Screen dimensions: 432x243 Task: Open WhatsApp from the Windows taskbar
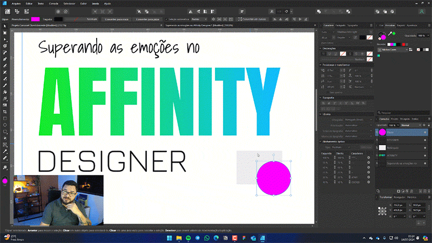(207, 238)
